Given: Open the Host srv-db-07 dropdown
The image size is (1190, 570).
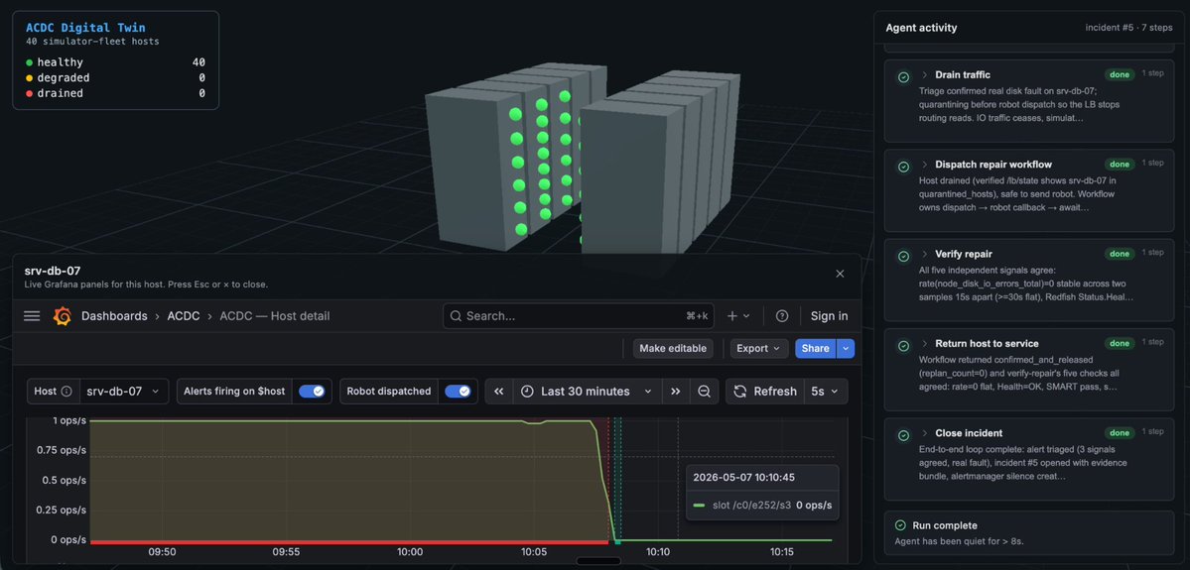Looking at the screenshot, I should pyautogui.click(x=124, y=392).
